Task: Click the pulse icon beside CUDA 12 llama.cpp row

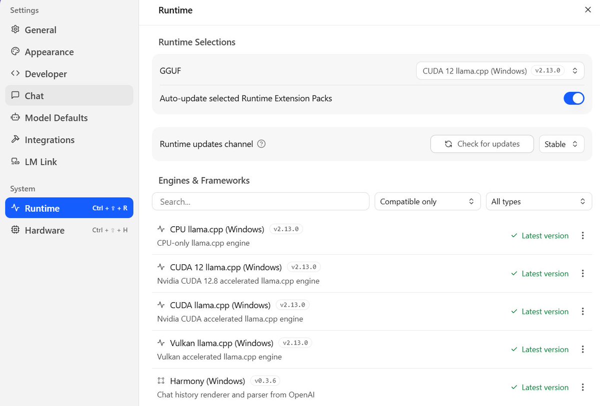Action: [x=161, y=267]
